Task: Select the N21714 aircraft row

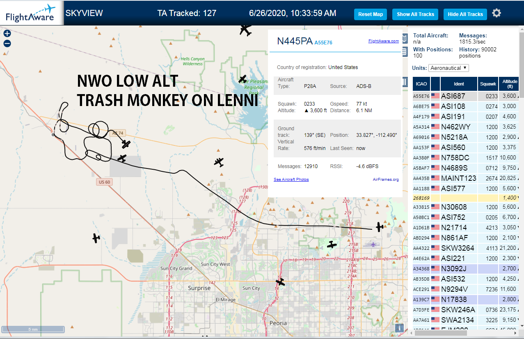Action: (466, 228)
